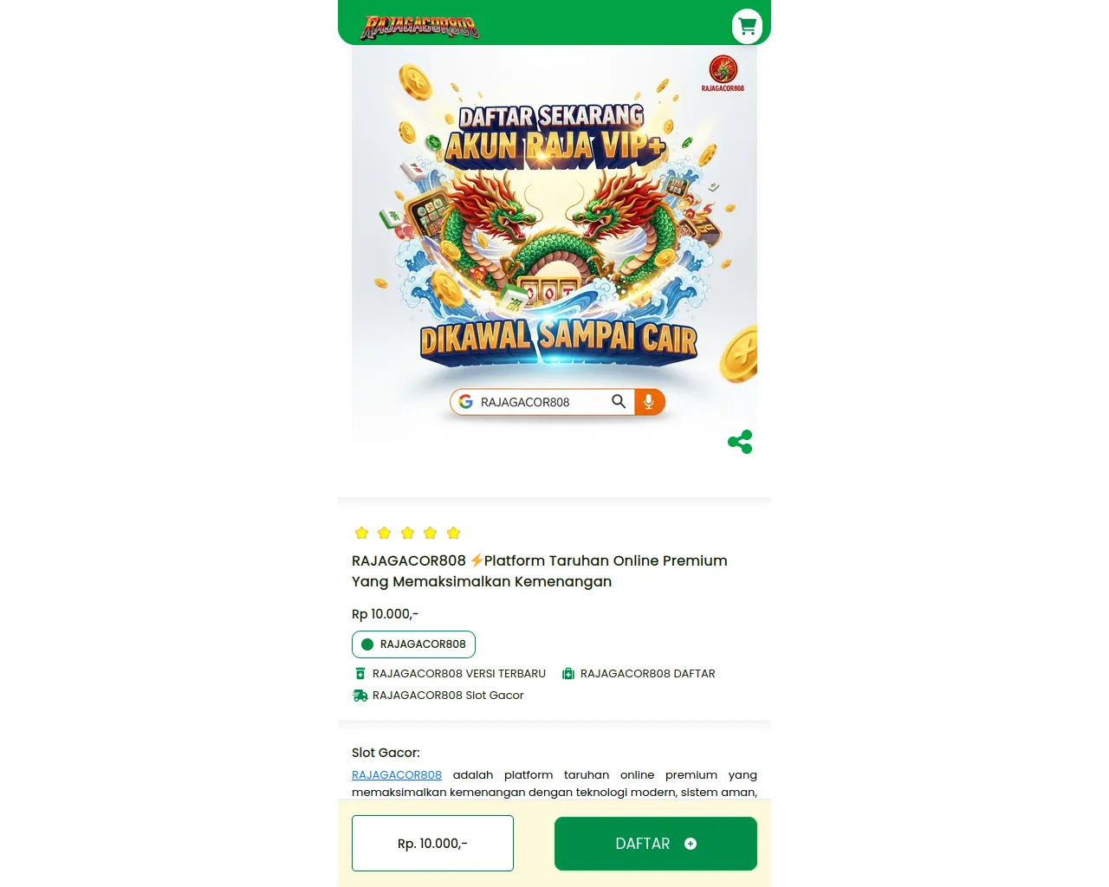This screenshot has height=887, width=1109.
Task: Open the RAJAGACOR808 hyperlink in description
Action: tap(397, 774)
